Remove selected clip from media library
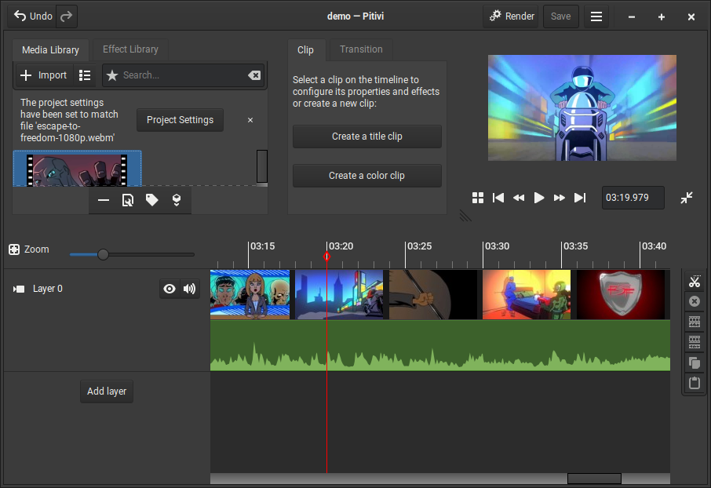The height and width of the screenshot is (488, 711). (x=104, y=200)
